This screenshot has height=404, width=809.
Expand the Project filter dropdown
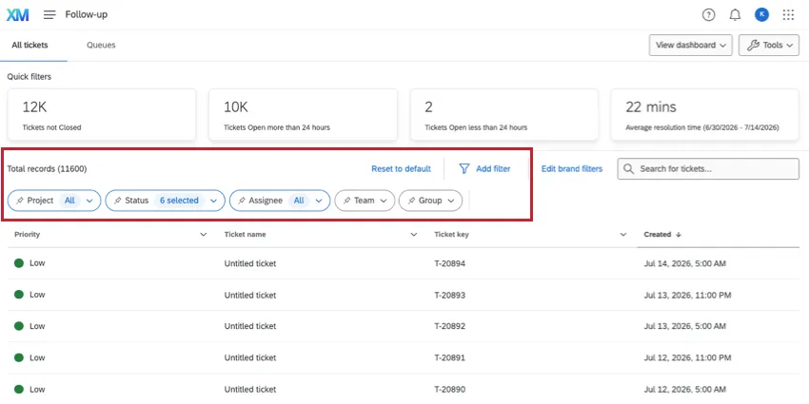pos(89,201)
